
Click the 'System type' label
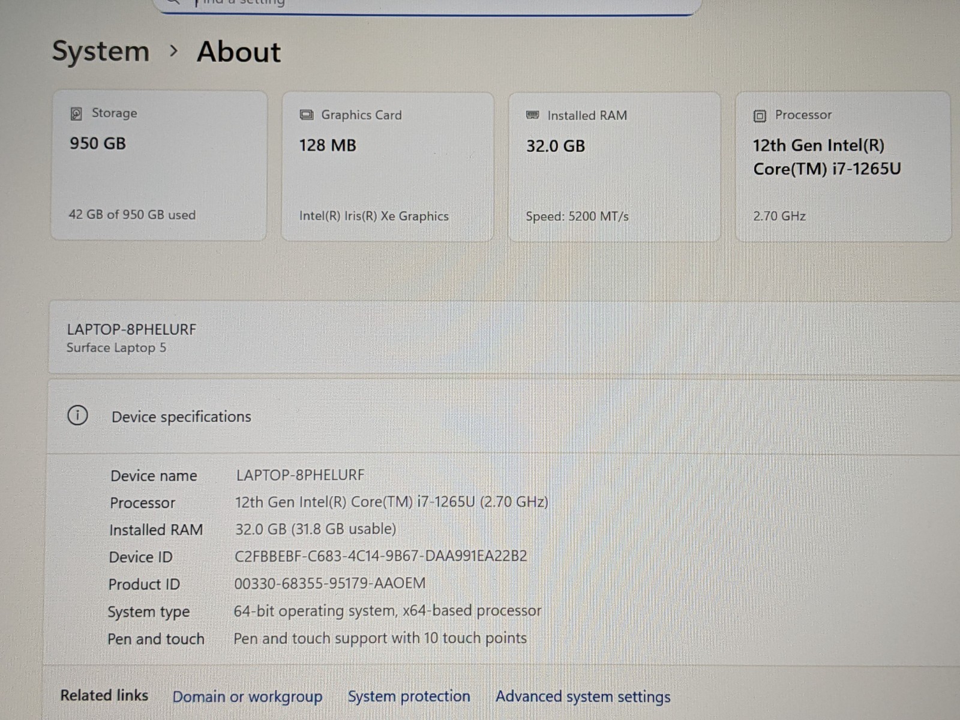coord(148,612)
